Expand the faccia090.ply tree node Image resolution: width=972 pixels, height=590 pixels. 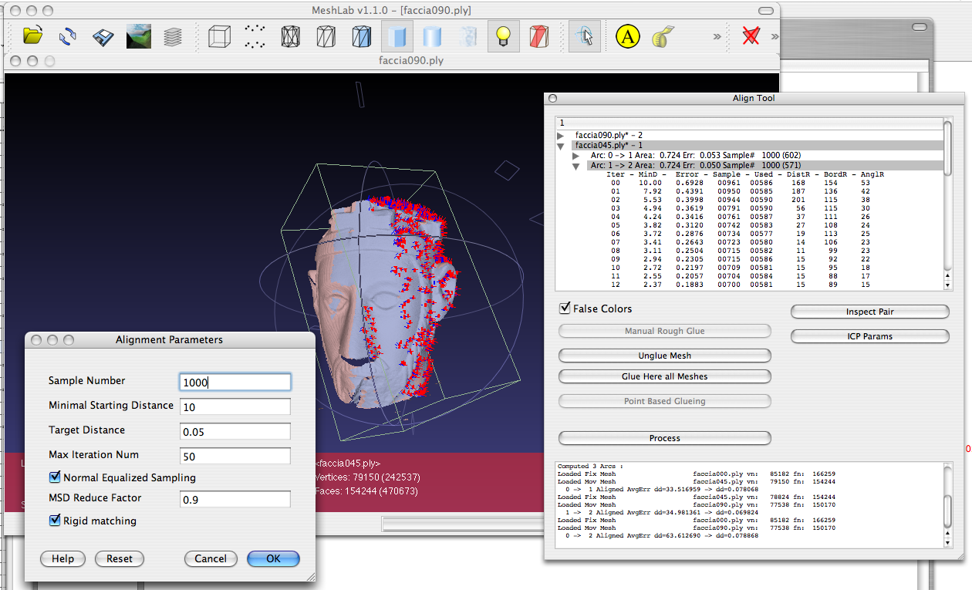point(561,135)
